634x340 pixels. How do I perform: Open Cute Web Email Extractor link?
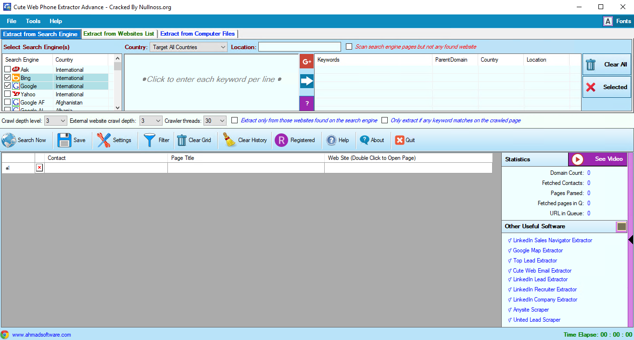pos(542,271)
